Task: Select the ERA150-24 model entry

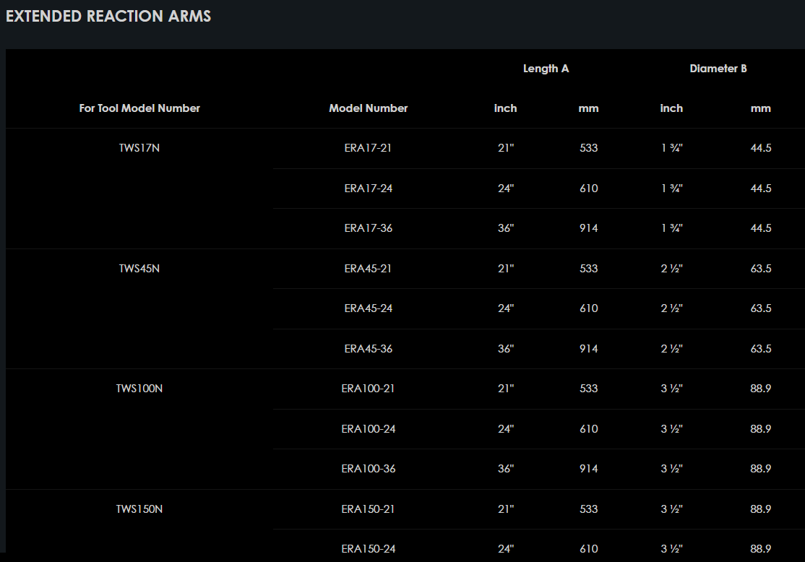Action: click(368, 549)
